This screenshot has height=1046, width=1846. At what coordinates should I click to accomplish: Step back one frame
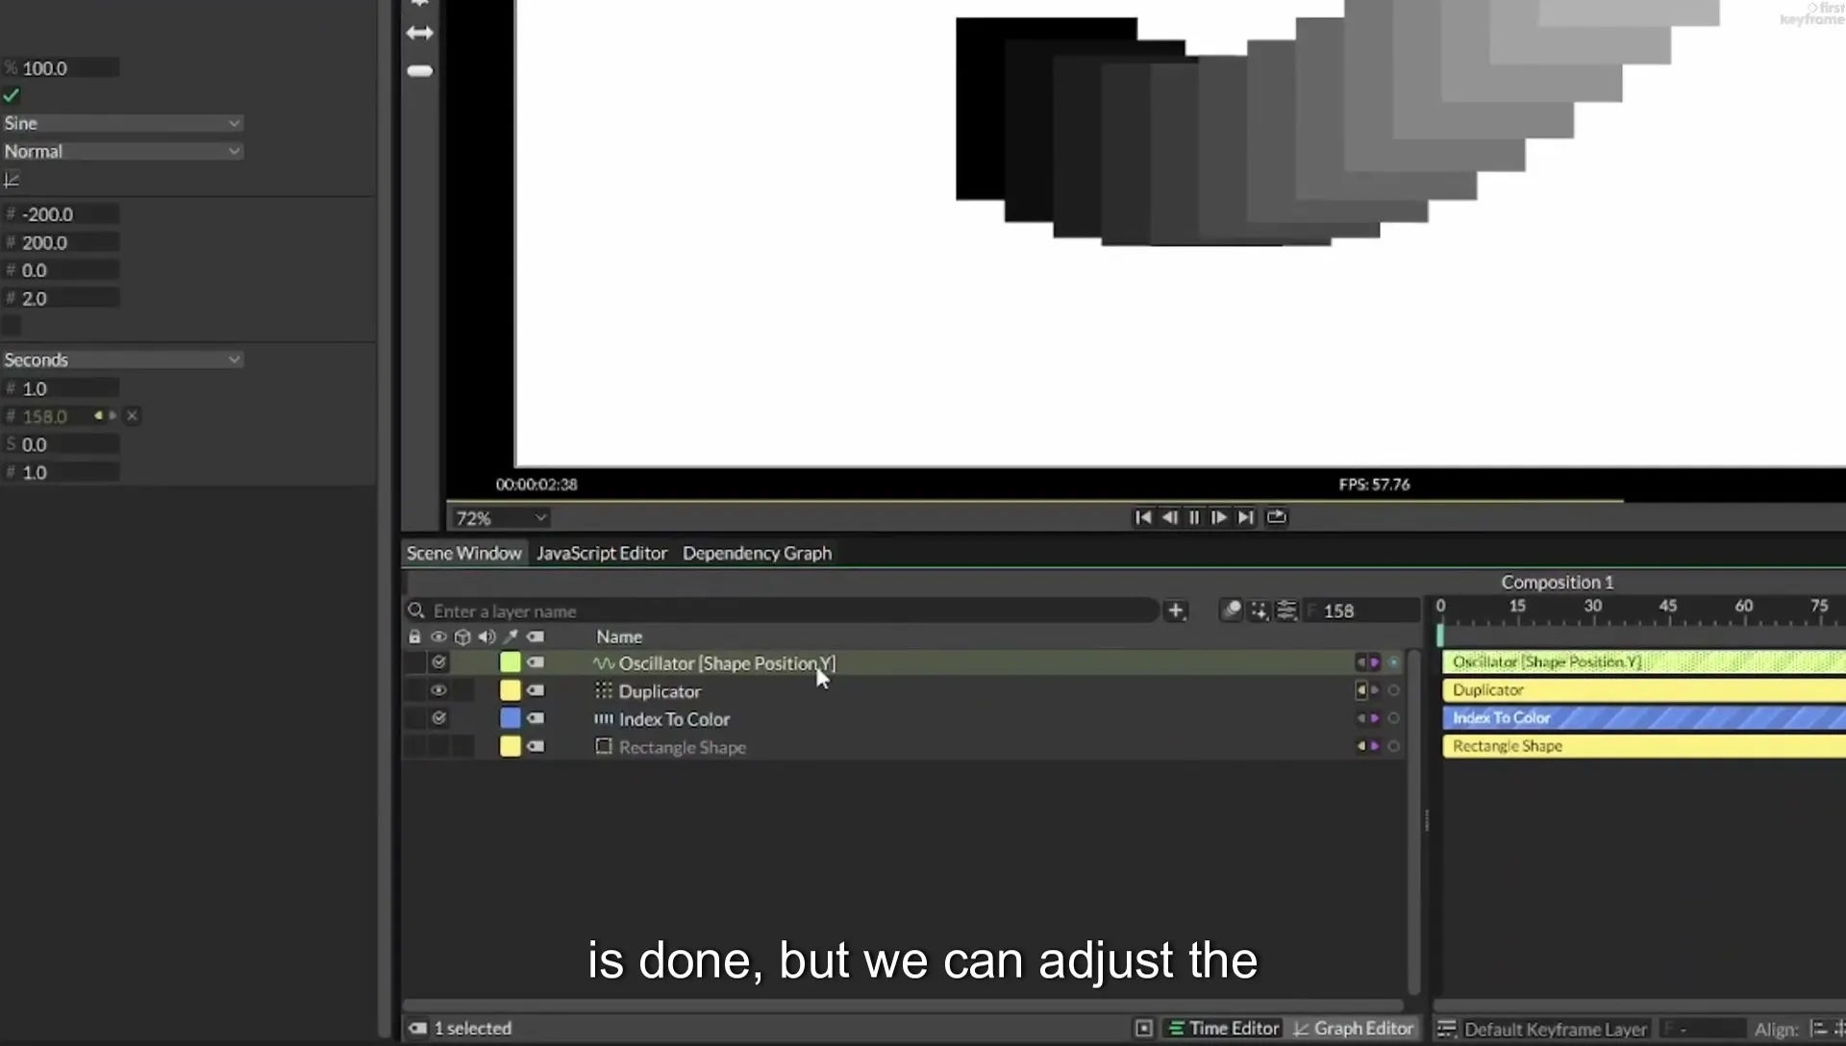pyautogui.click(x=1169, y=517)
